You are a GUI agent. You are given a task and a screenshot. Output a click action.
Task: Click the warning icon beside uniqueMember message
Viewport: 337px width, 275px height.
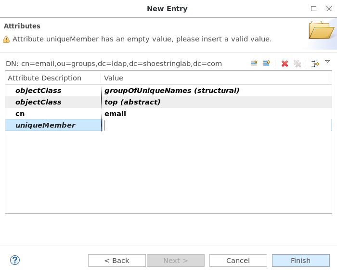point(6,39)
